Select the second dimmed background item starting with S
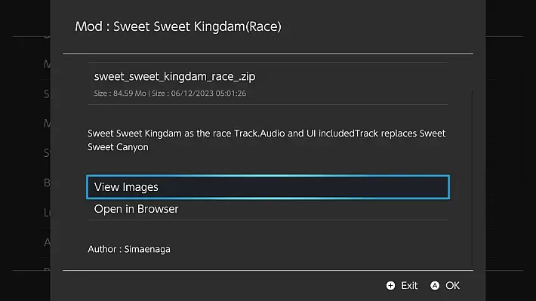 pos(47,152)
